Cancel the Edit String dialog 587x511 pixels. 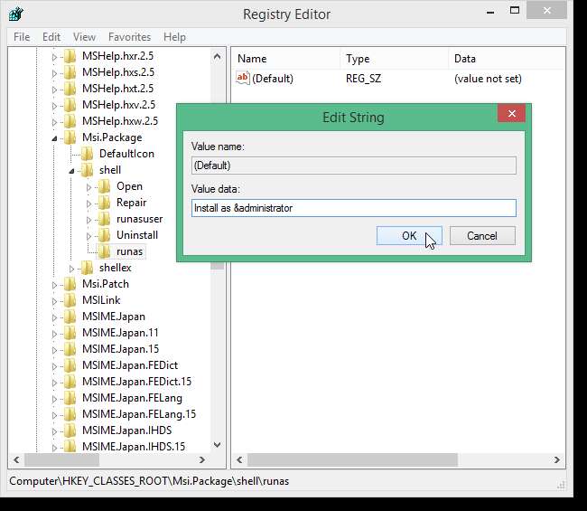482,236
